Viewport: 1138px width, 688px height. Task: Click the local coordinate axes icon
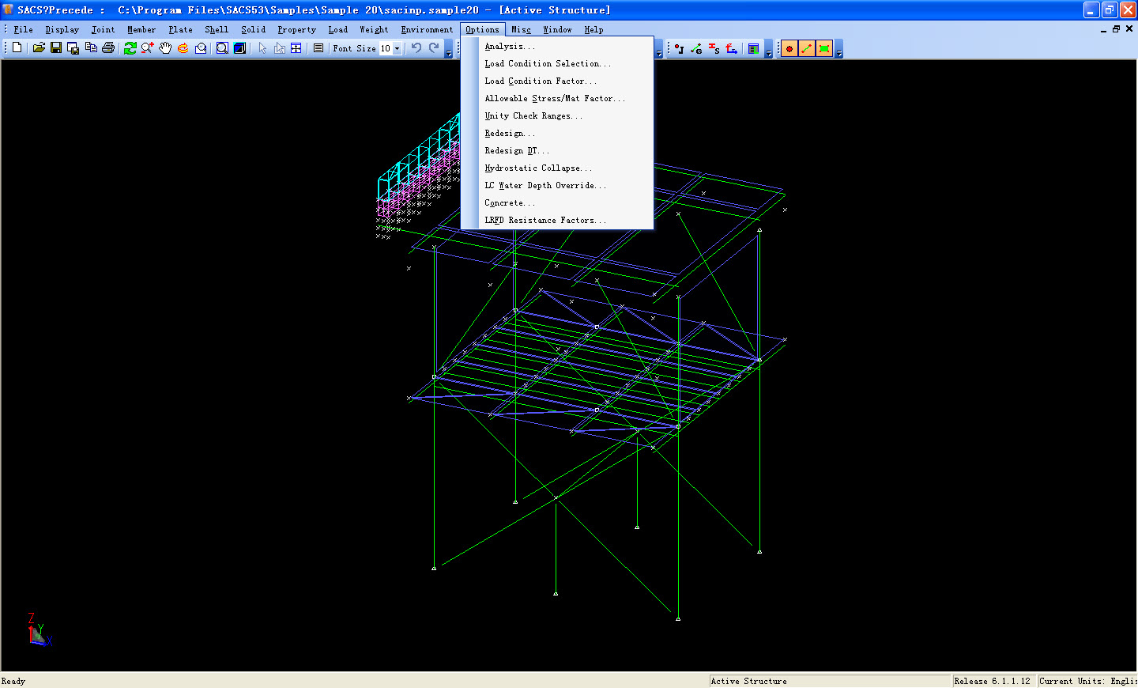732,48
